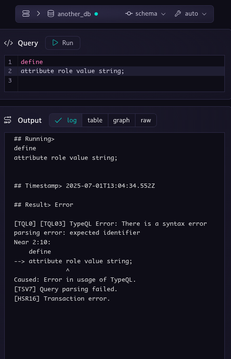Click the Query code brackets icon
Viewport: 231px width, 359px height.
pos(9,43)
